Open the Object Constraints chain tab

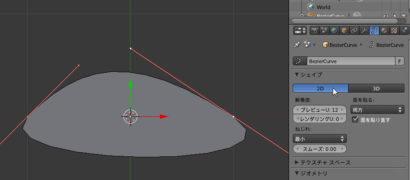[354, 30]
